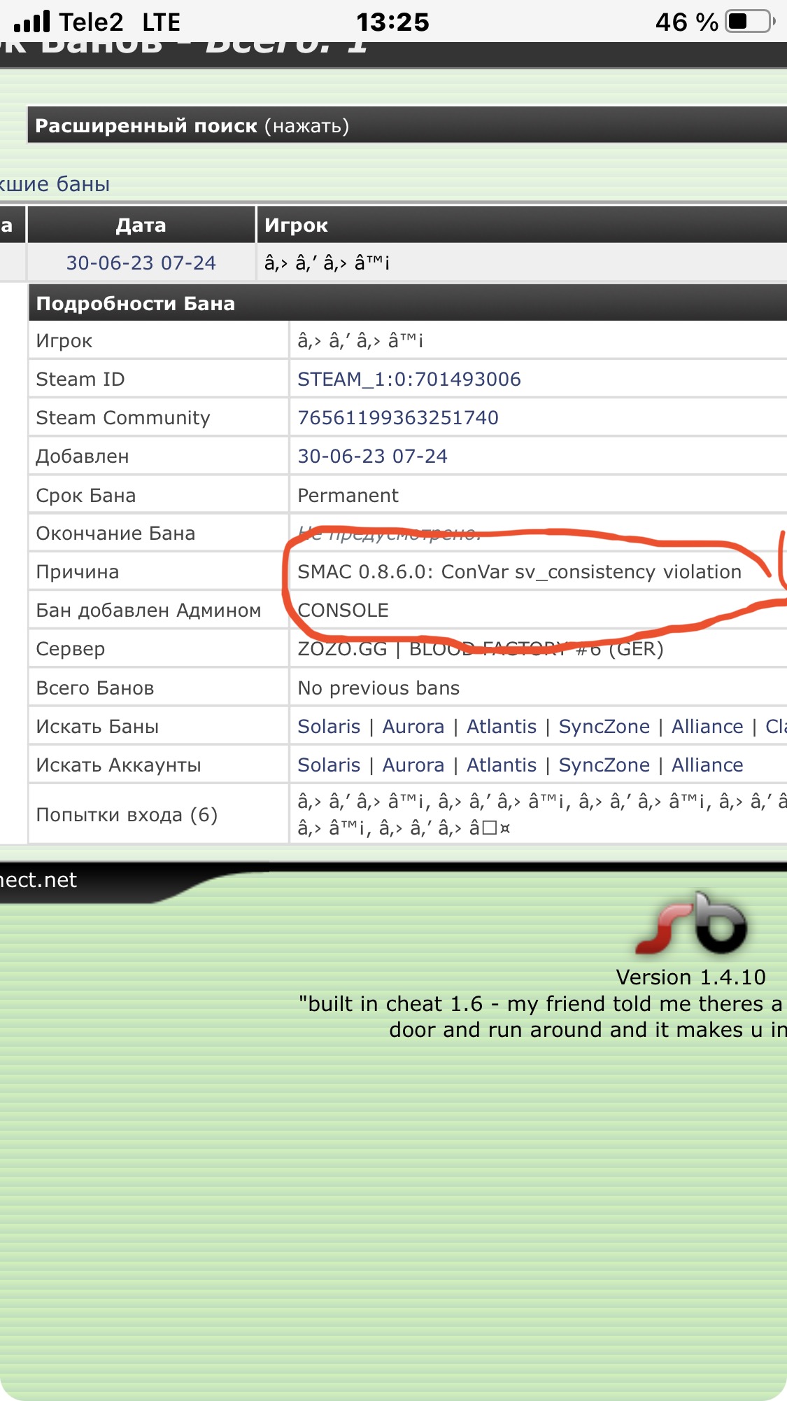The width and height of the screenshot is (787, 1401).
Task: Search bans on SyncZone in Искать Баны
Action: (x=604, y=727)
